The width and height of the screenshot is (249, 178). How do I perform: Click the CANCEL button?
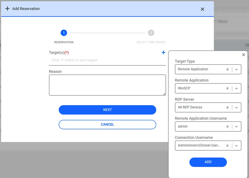tap(107, 124)
